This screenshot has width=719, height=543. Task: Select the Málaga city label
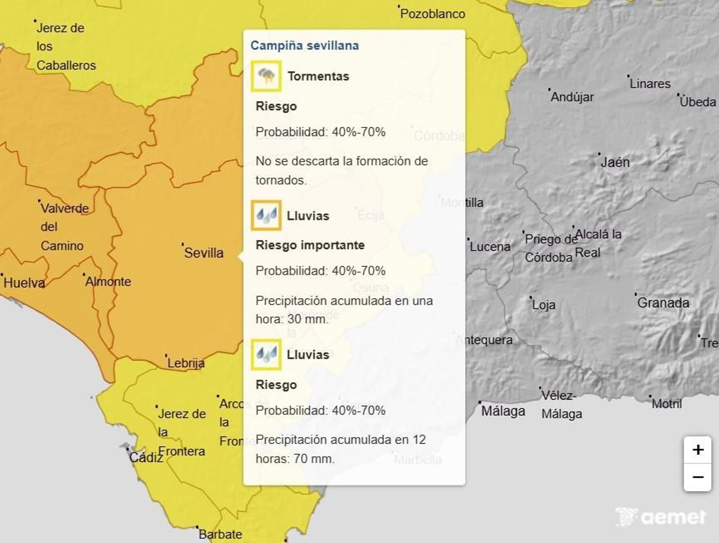[503, 411]
